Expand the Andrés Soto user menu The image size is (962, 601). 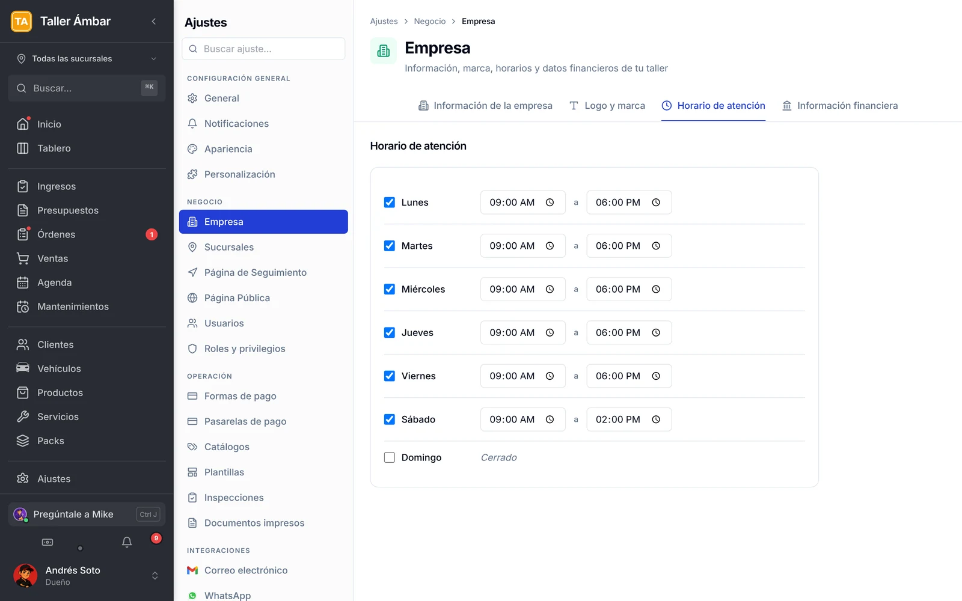point(87,576)
